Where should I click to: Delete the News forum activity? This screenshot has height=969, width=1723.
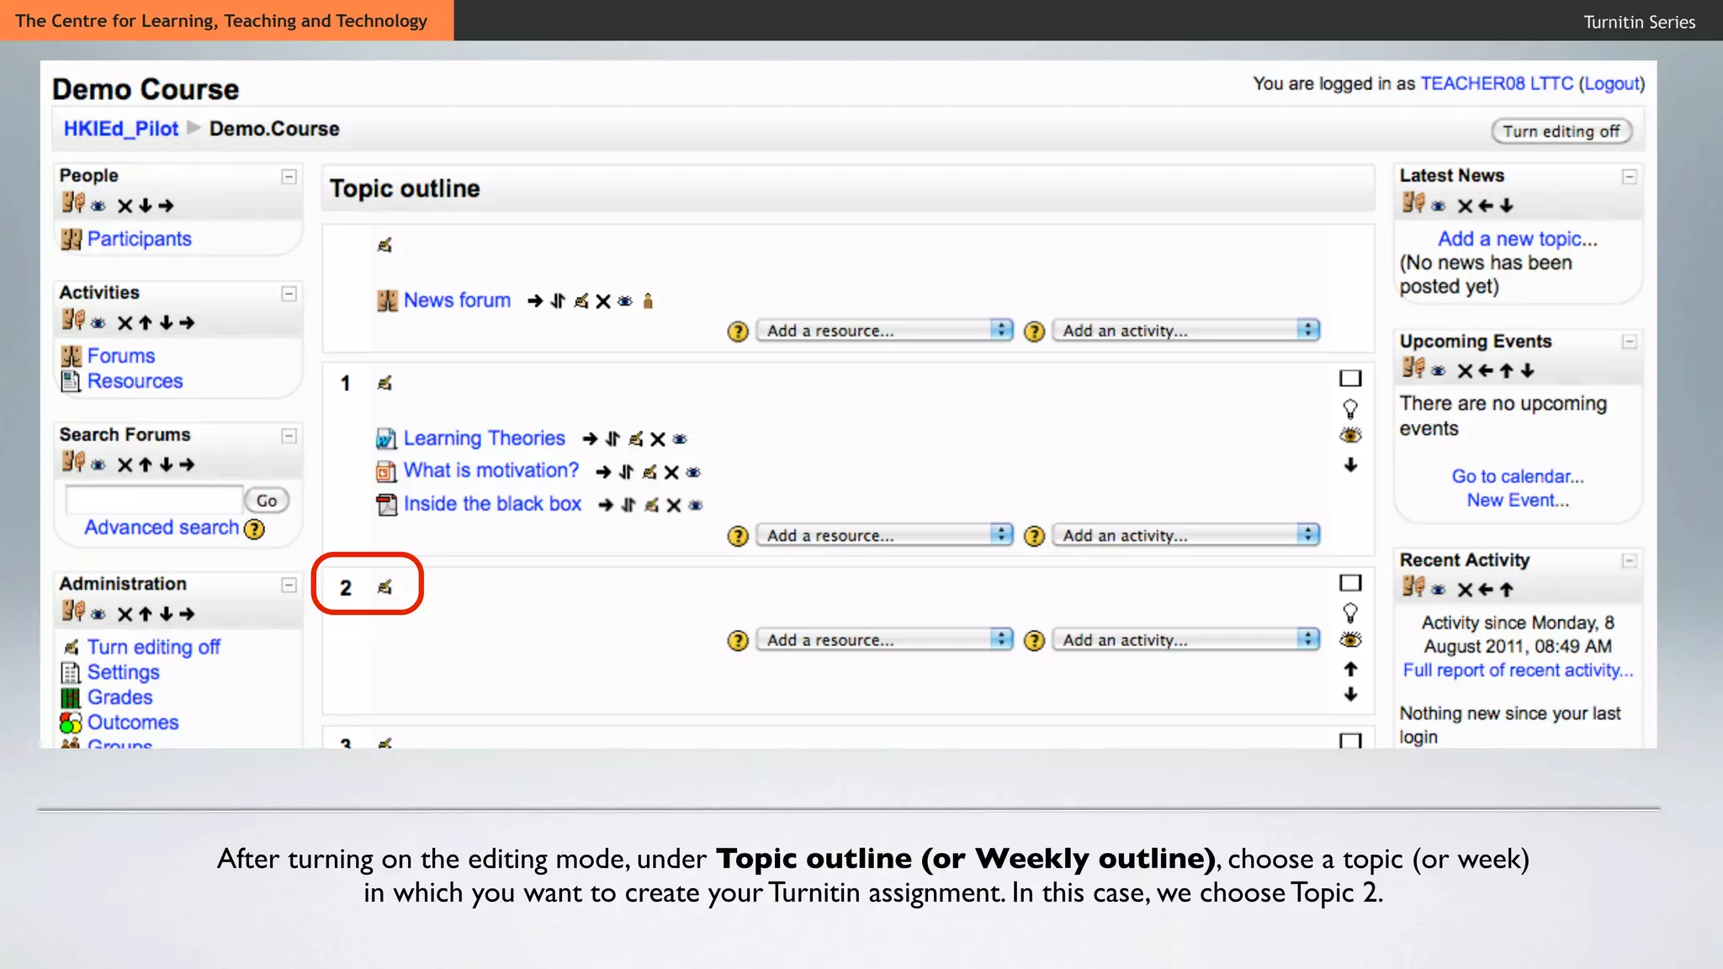pos(603,301)
